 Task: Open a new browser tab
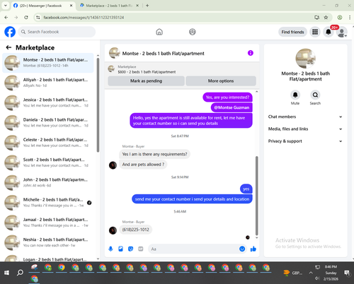click(x=147, y=6)
